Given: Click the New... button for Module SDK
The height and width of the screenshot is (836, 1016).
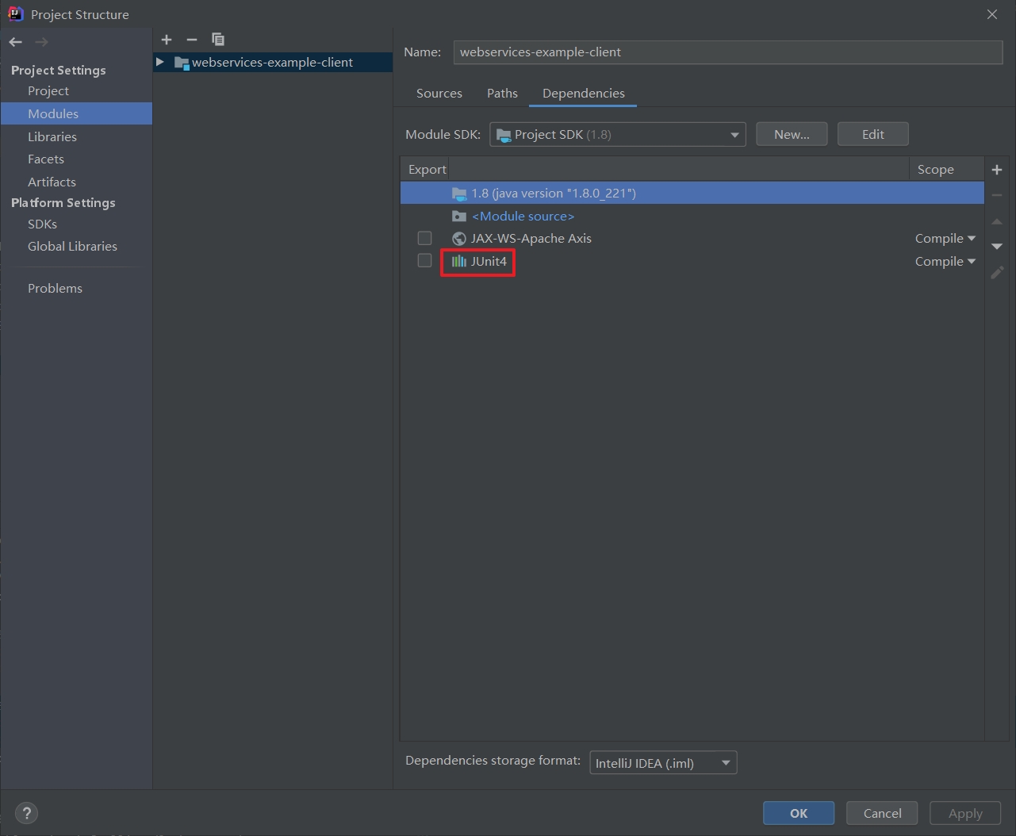Looking at the screenshot, I should coord(791,133).
